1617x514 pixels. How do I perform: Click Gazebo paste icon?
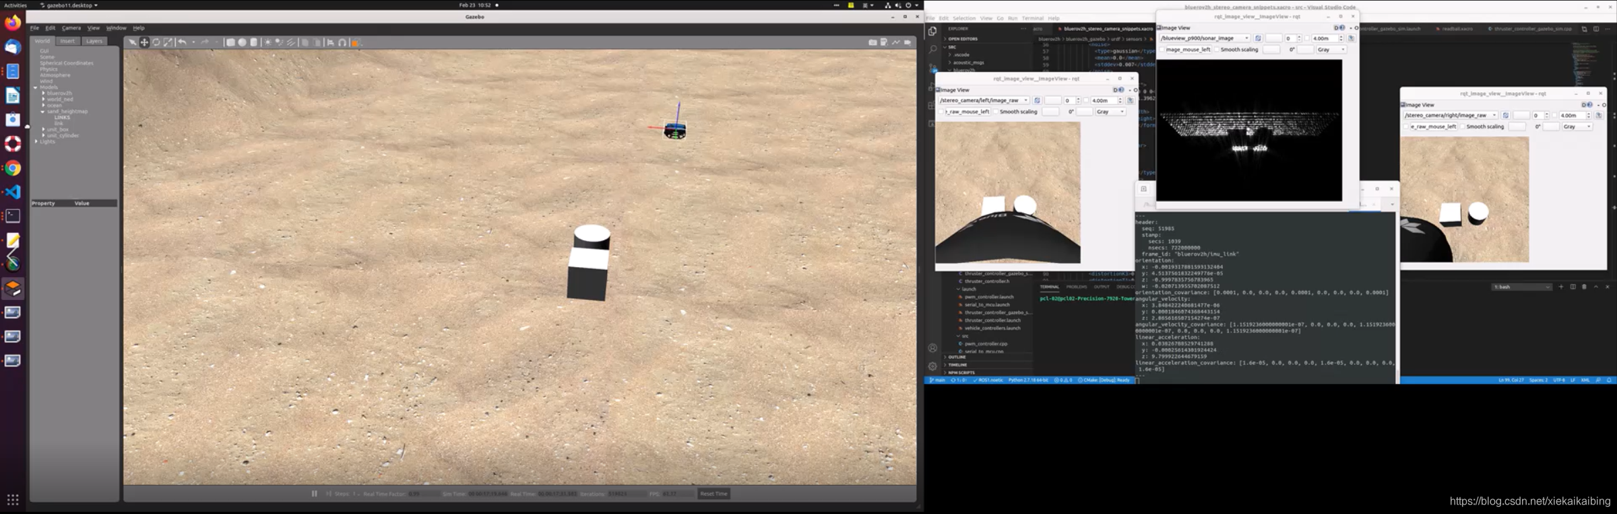coord(317,42)
